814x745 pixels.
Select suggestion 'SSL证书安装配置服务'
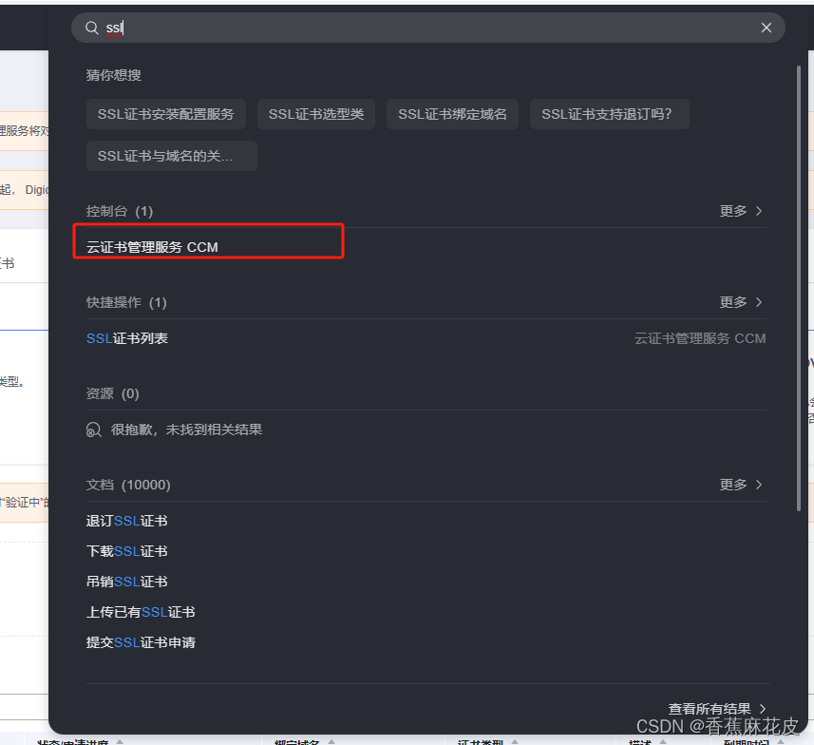[x=166, y=114]
